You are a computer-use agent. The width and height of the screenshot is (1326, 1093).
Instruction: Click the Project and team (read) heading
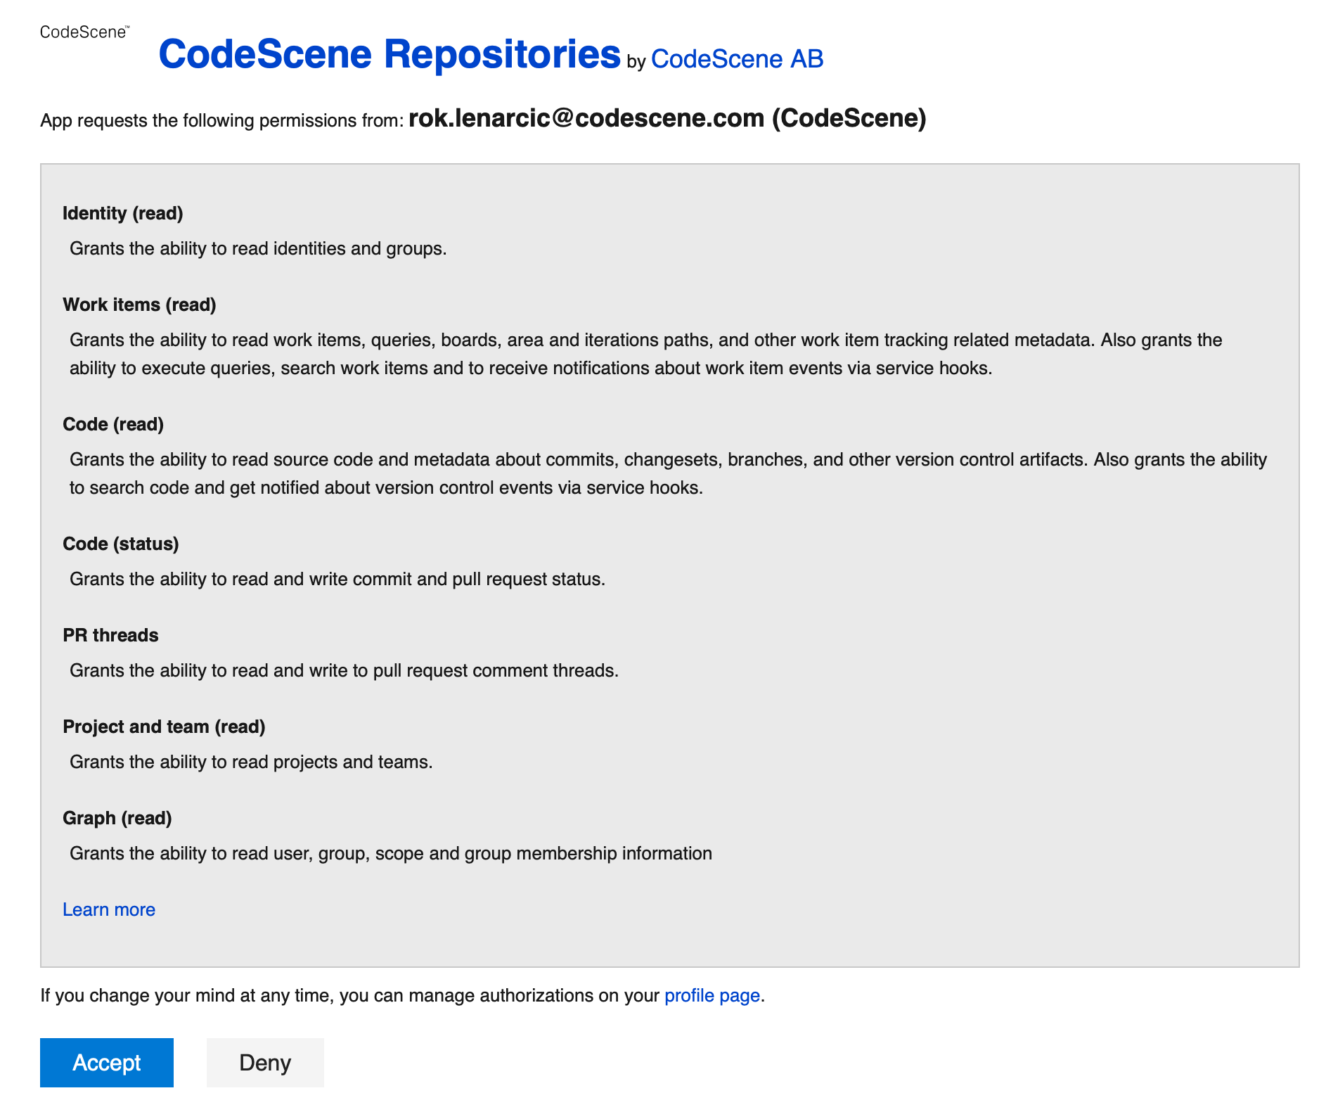(164, 727)
